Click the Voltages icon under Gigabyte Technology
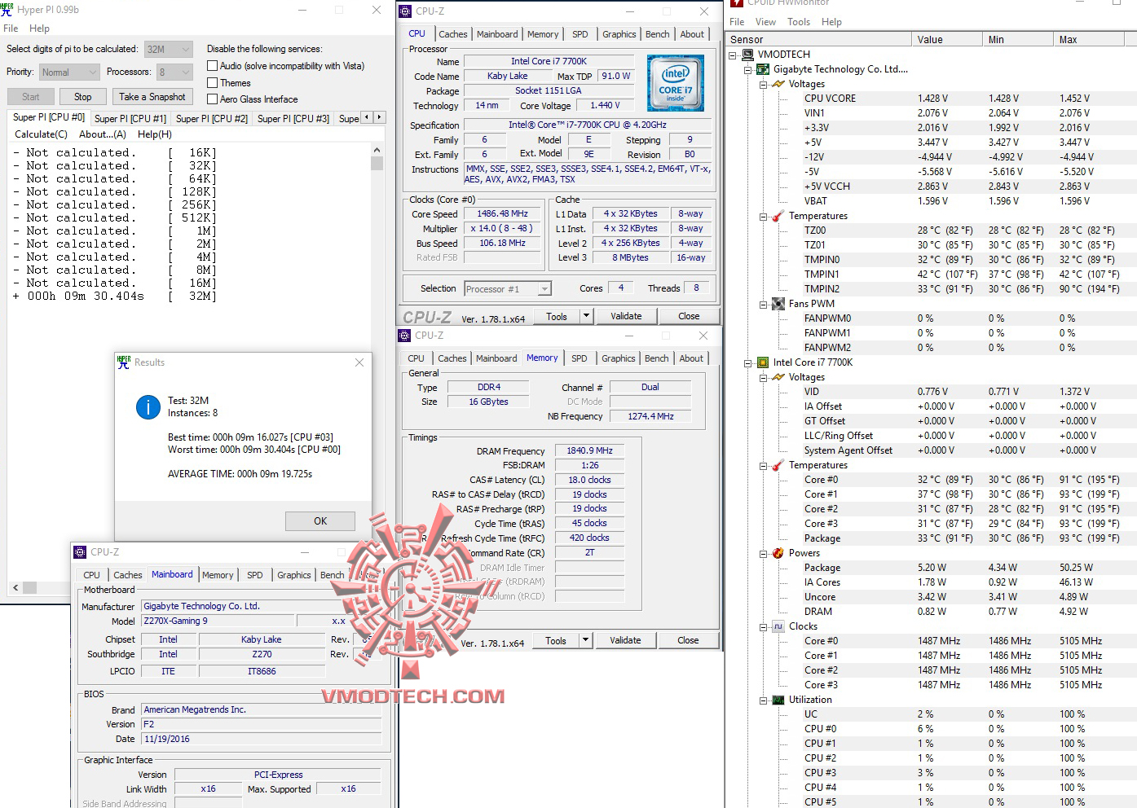1137x808 pixels. point(778,84)
